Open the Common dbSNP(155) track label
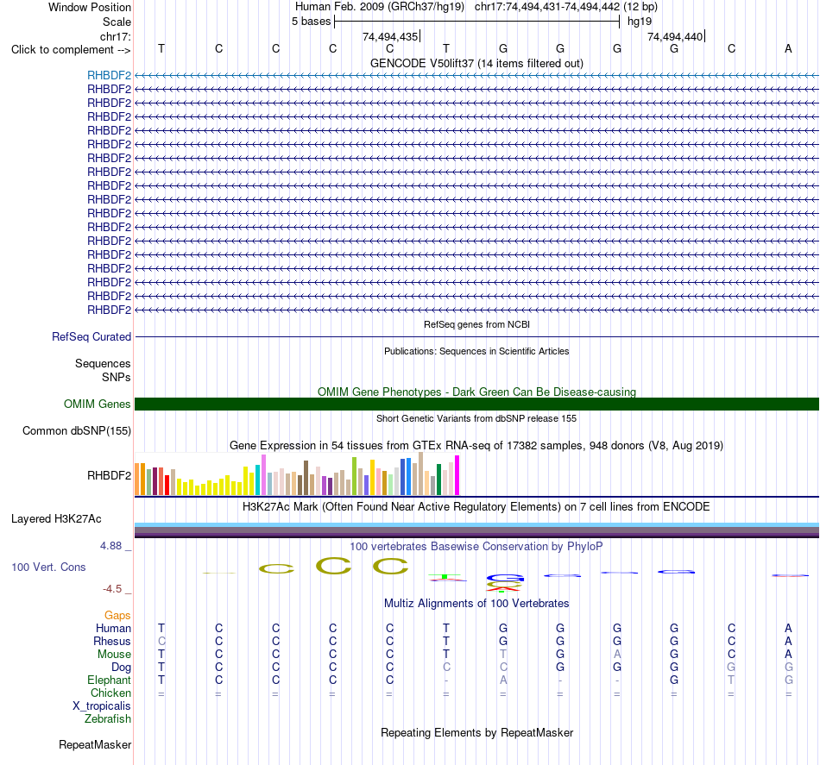 [x=76, y=430]
